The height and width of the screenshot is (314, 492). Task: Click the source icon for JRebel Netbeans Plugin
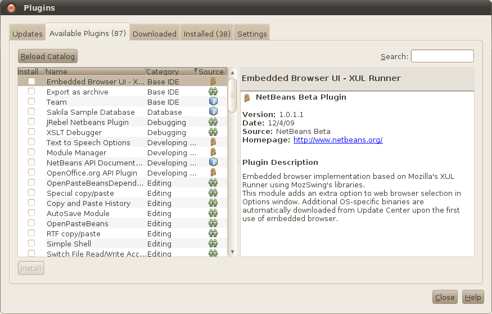[213, 122]
